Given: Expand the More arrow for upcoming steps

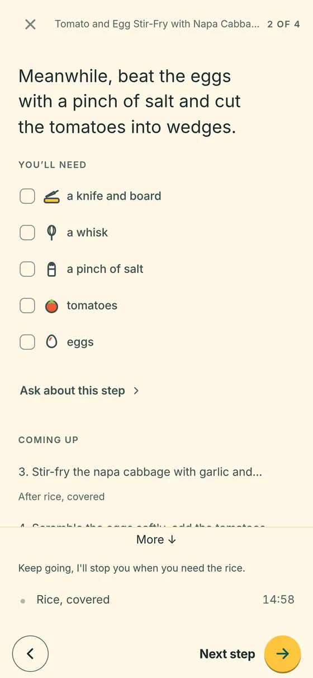Looking at the screenshot, I should (156, 539).
